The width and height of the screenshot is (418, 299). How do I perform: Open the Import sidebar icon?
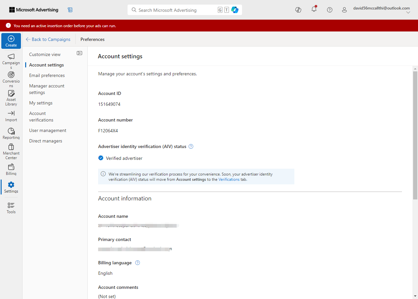(11, 113)
